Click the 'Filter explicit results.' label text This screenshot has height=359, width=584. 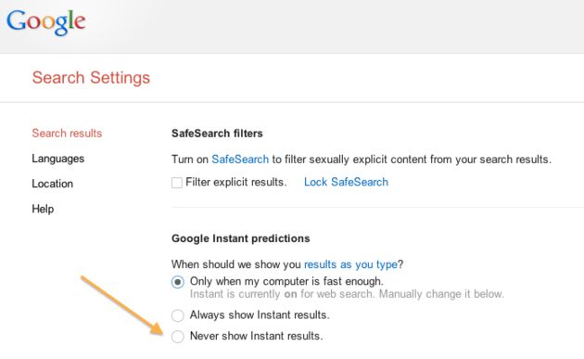pos(236,182)
